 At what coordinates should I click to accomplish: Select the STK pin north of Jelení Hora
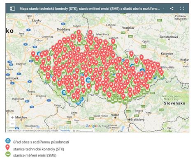90,32
